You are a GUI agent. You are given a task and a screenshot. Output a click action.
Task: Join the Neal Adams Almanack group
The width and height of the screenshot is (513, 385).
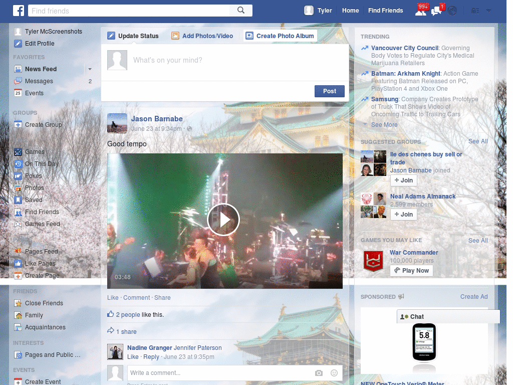403,214
